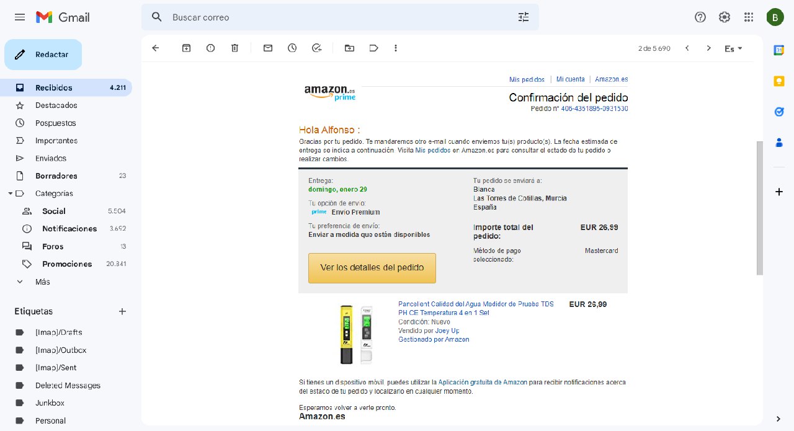
Task: Open the Labels icon in toolbar
Action: 373,48
